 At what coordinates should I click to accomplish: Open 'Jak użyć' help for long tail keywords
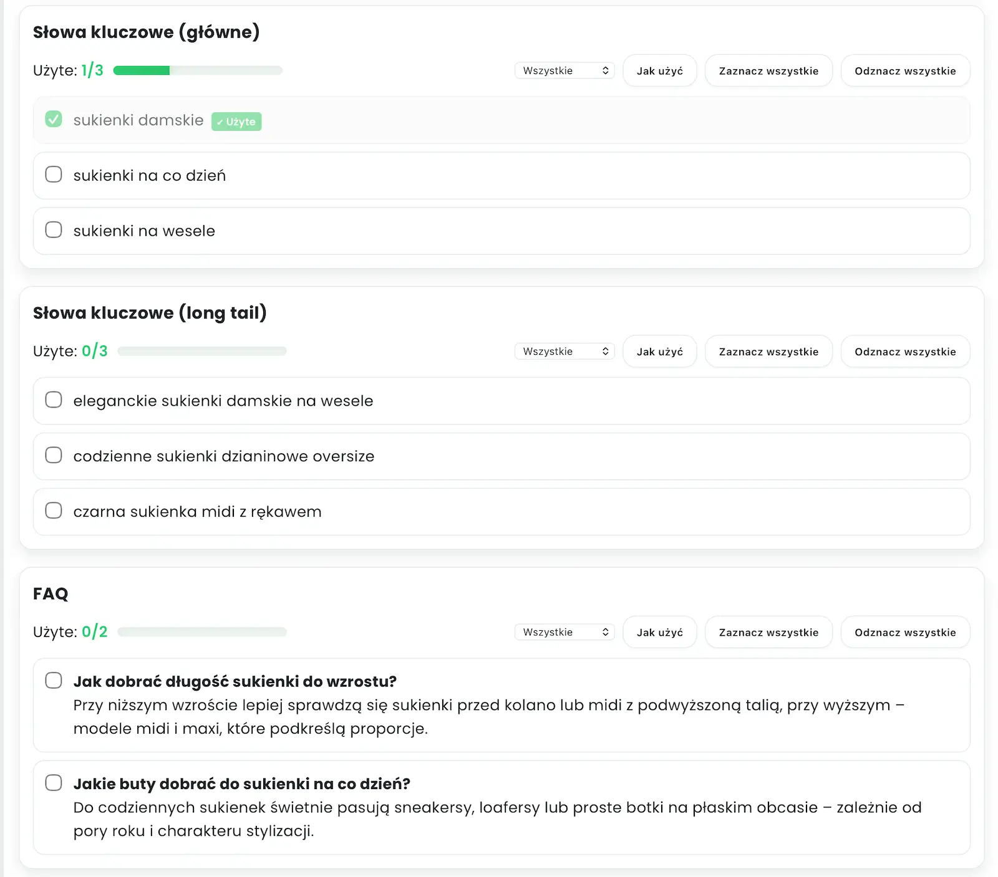(x=659, y=352)
